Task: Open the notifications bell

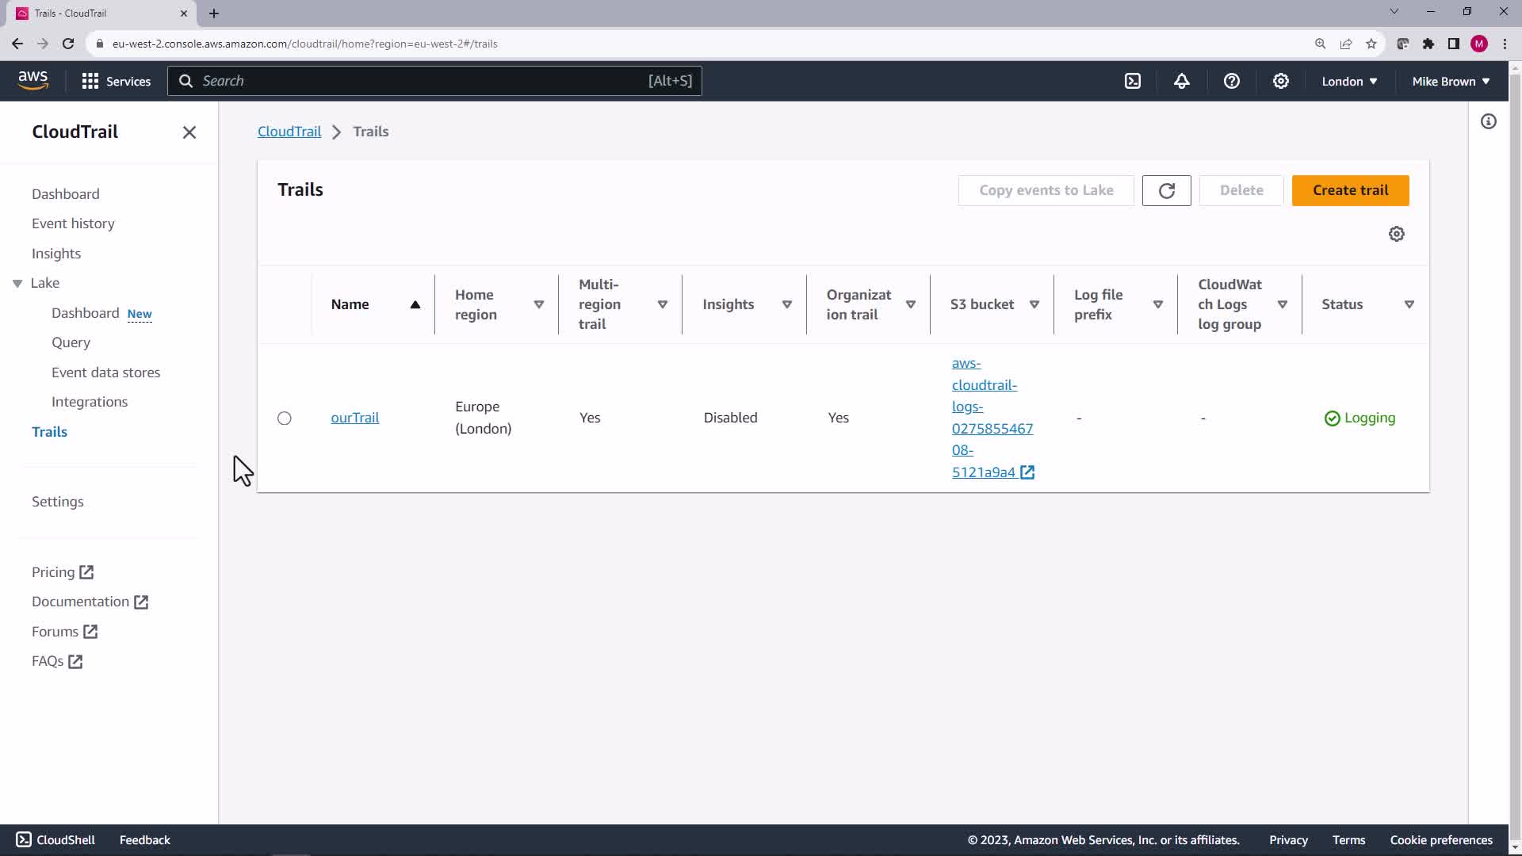Action: (1182, 81)
